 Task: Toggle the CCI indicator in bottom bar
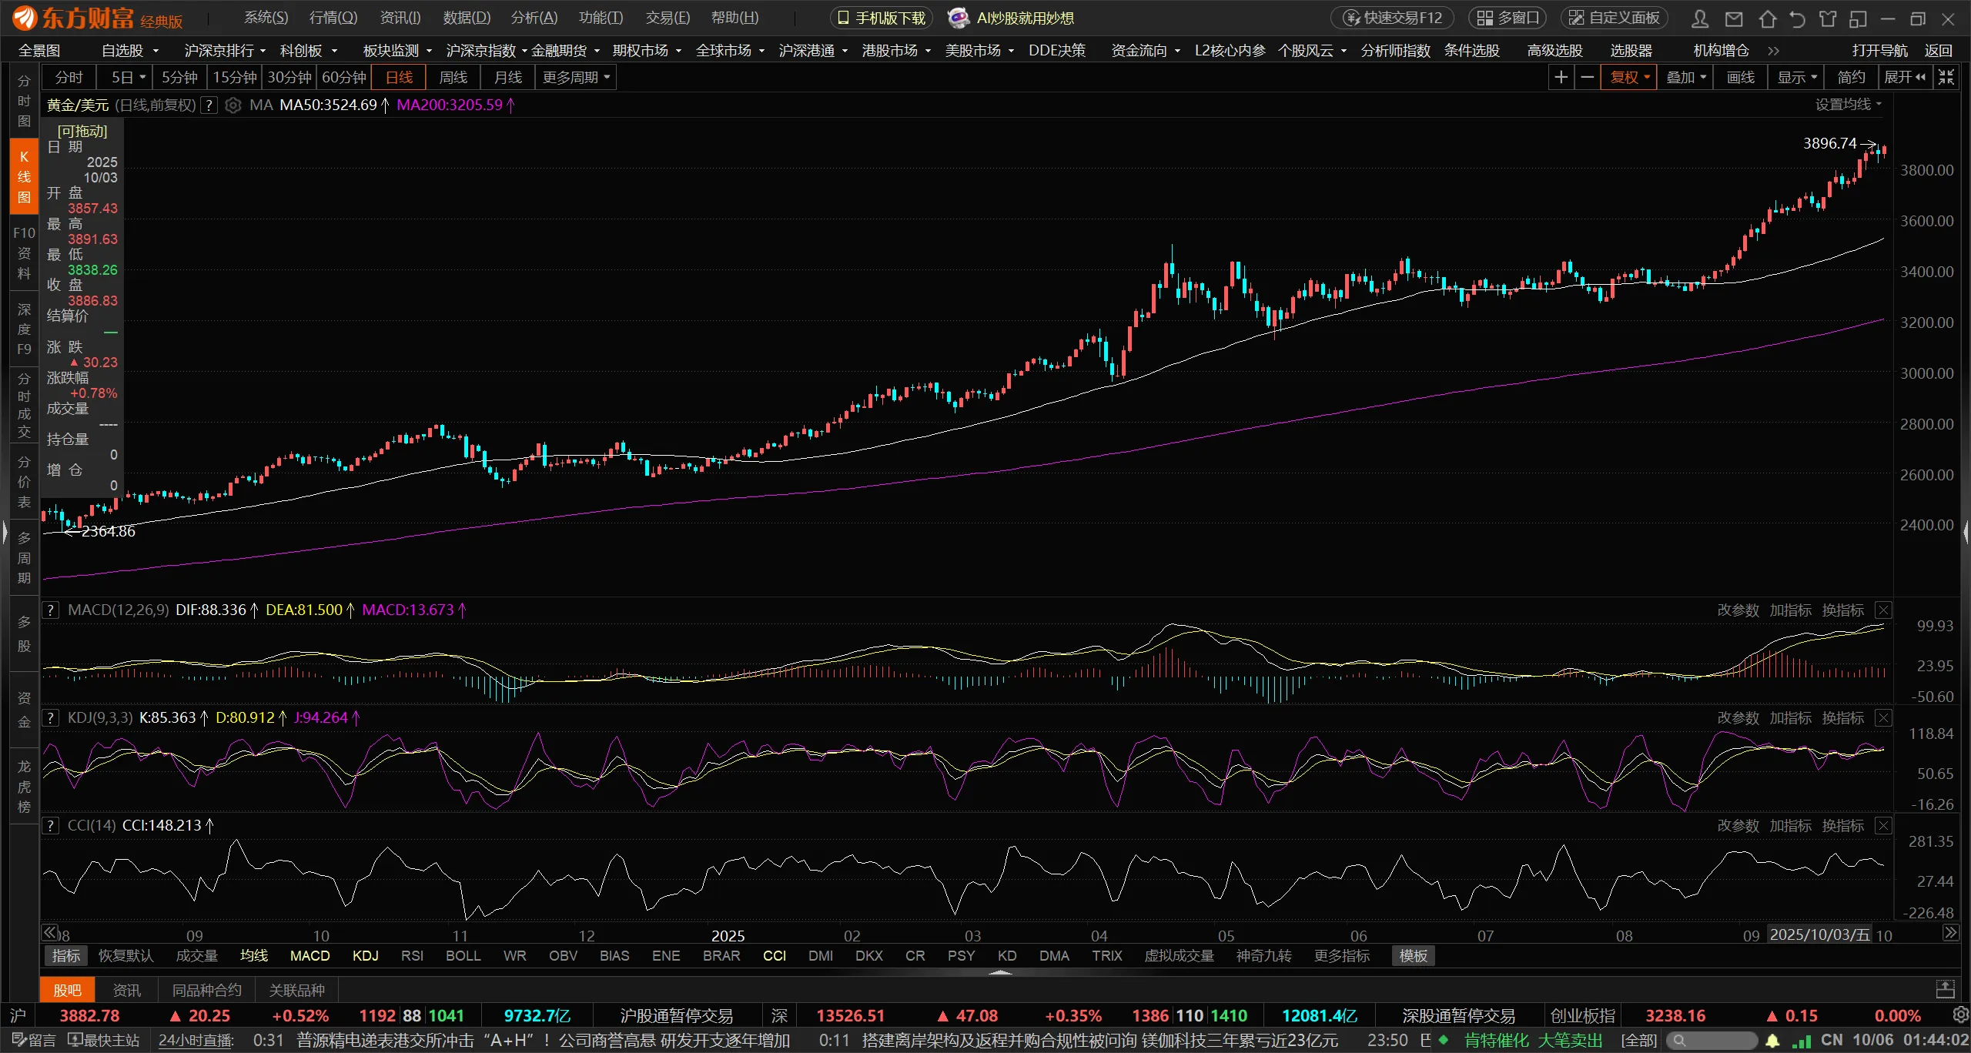(x=774, y=956)
